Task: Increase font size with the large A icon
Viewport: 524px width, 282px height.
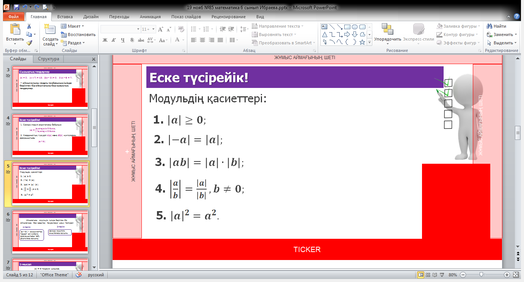Action: point(160,29)
